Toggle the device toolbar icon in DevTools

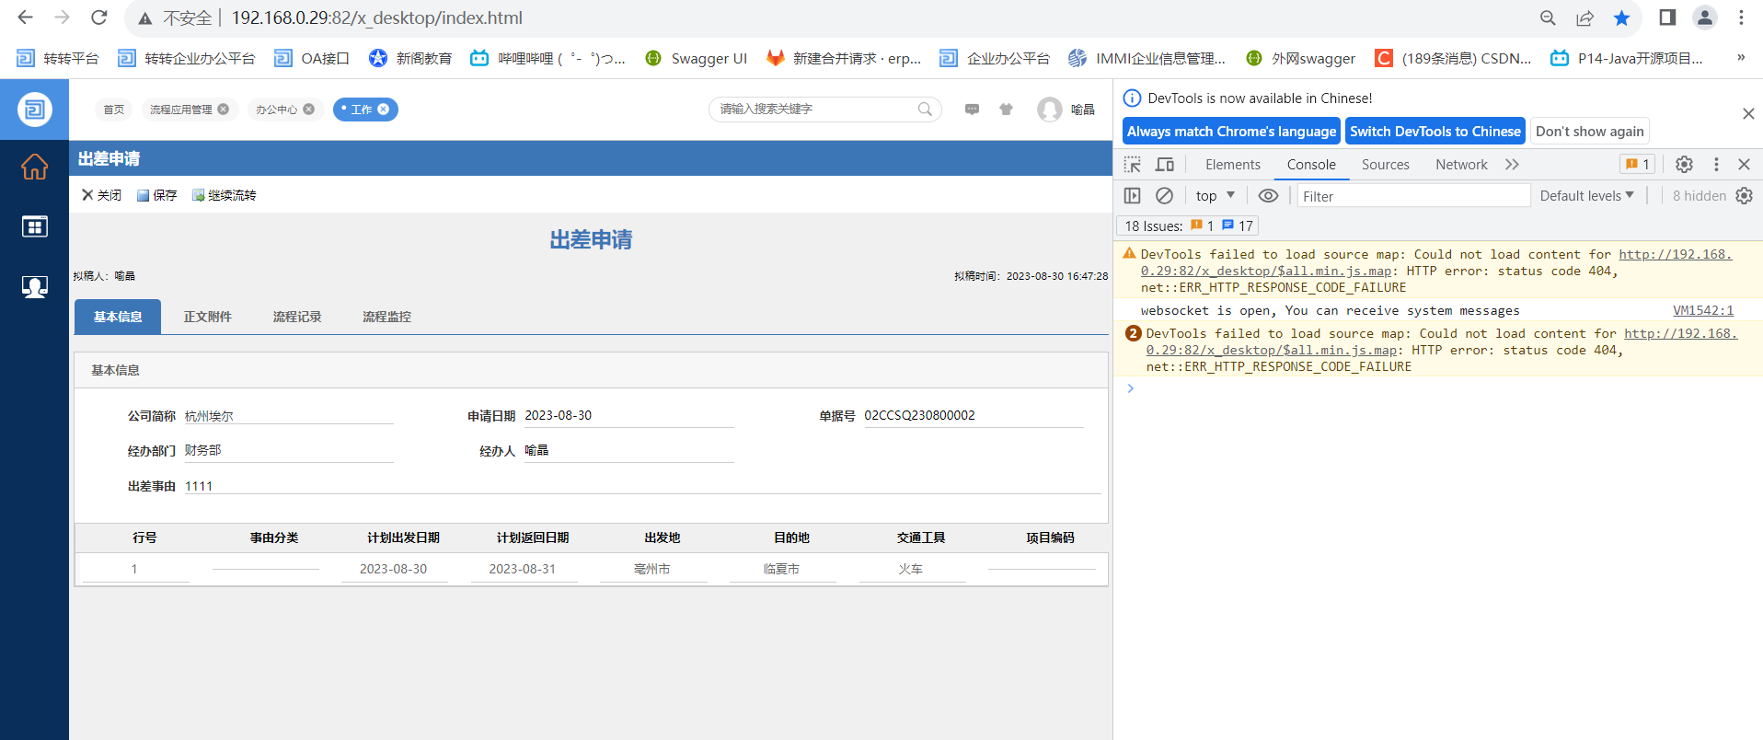tap(1165, 165)
